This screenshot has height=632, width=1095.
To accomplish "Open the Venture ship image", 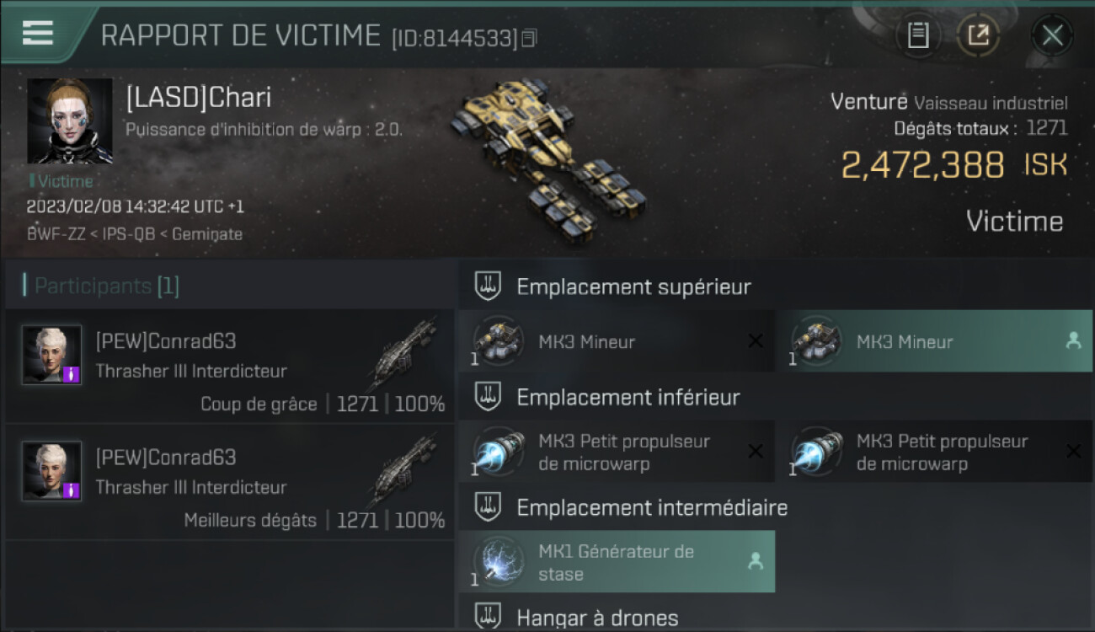I will tap(547, 158).
